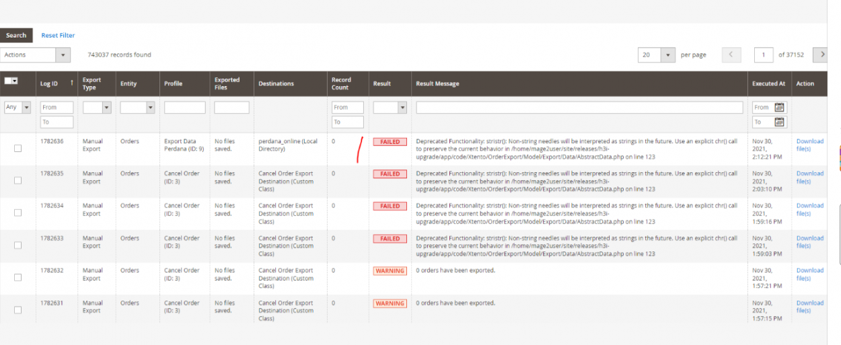Expand the Export Type filter dropdown

tap(97, 108)
